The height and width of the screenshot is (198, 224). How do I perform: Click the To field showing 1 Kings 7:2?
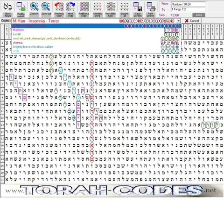click(x=188, y=9)
